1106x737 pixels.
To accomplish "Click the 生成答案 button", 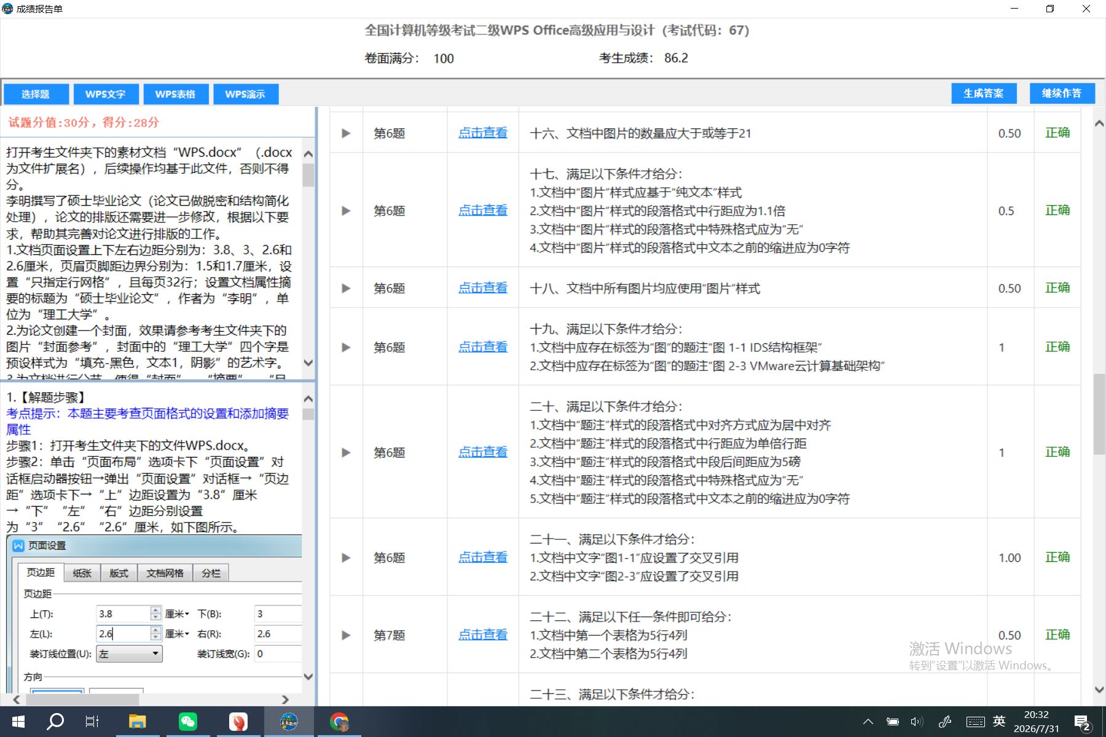I will [x=984, y=93].
